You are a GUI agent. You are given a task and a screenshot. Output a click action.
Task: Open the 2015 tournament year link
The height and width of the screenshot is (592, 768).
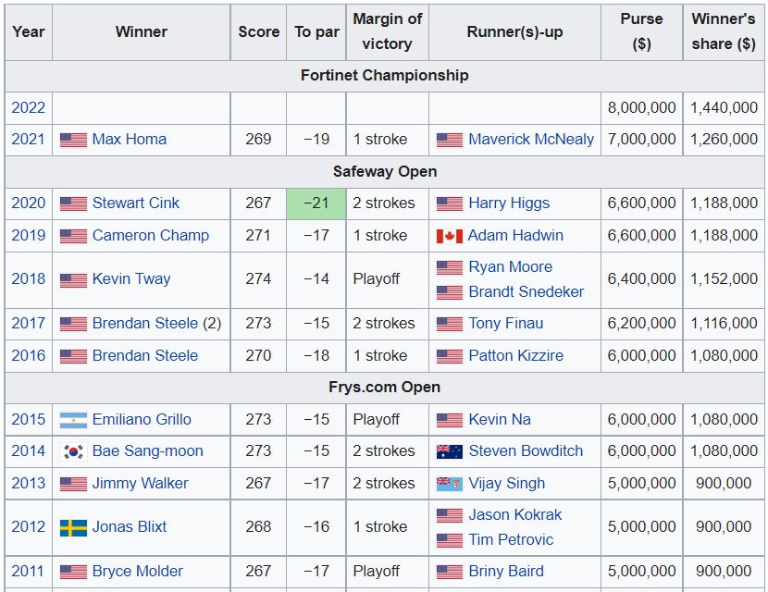tap(28, 420)
